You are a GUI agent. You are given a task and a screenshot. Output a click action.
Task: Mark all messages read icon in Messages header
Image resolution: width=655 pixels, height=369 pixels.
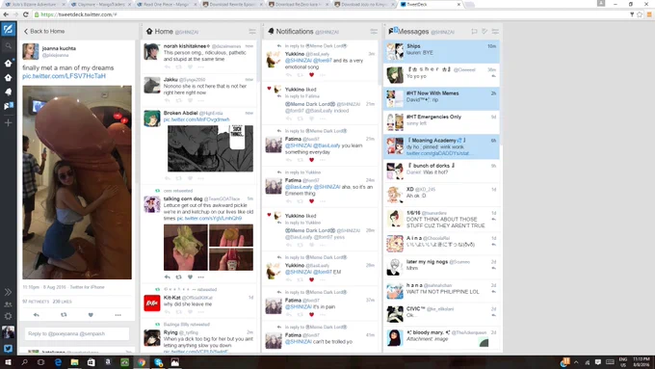[x=485, y=32]
